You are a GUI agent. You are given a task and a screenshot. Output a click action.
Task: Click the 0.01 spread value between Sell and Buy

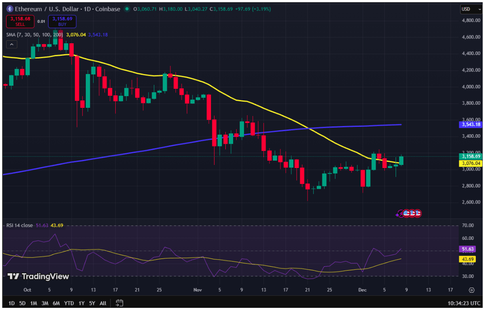click(41, 21)
